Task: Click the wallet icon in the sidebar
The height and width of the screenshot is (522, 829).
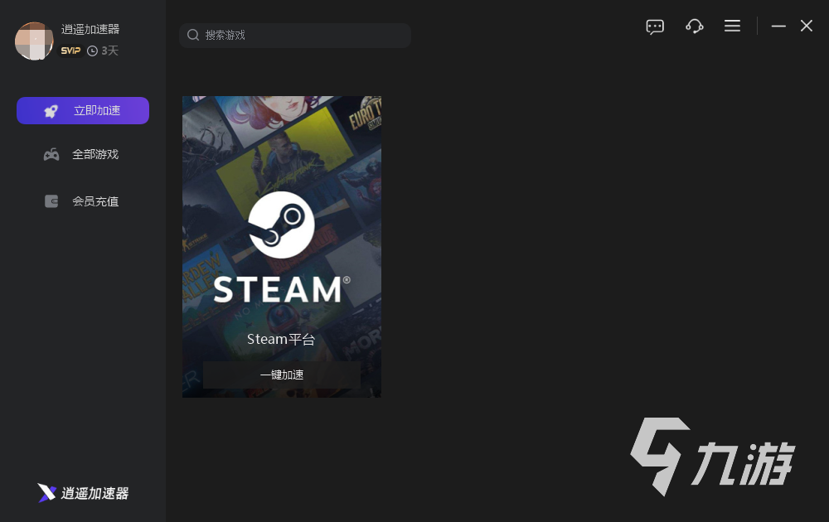Action: 51,201
